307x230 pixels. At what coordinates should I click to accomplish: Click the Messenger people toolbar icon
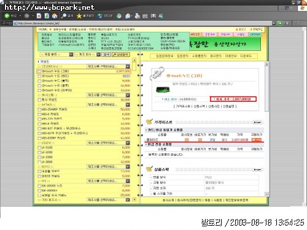pos(161,16)
